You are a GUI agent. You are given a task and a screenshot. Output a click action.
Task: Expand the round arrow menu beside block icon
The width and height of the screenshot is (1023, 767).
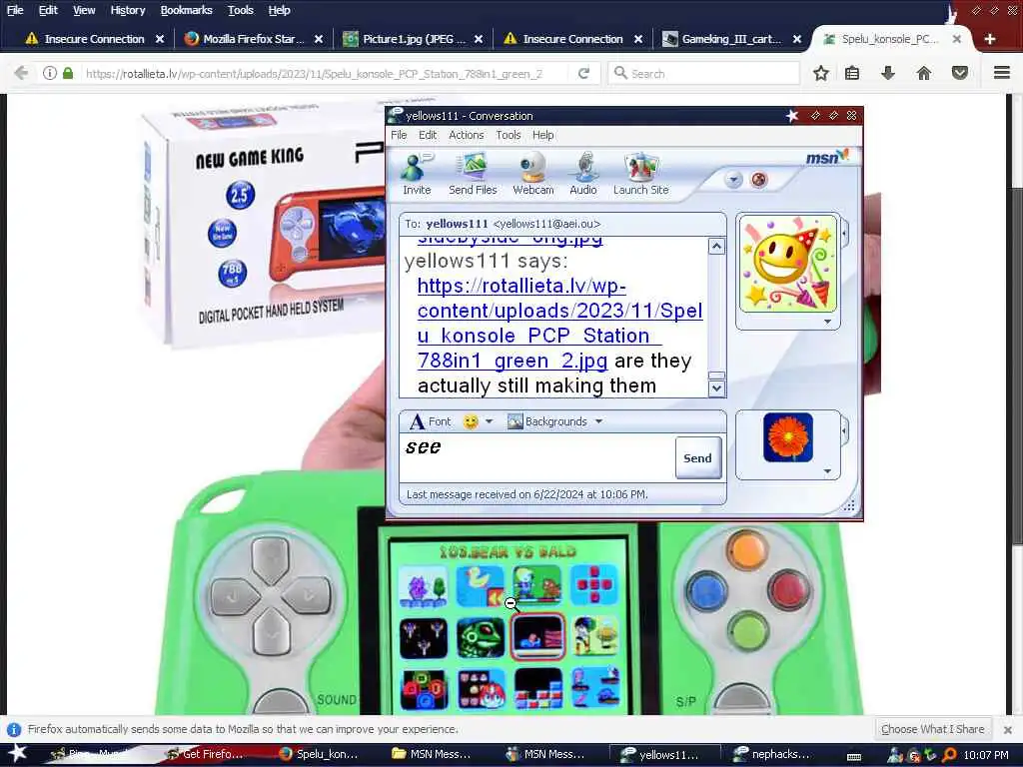coord(733,180)
